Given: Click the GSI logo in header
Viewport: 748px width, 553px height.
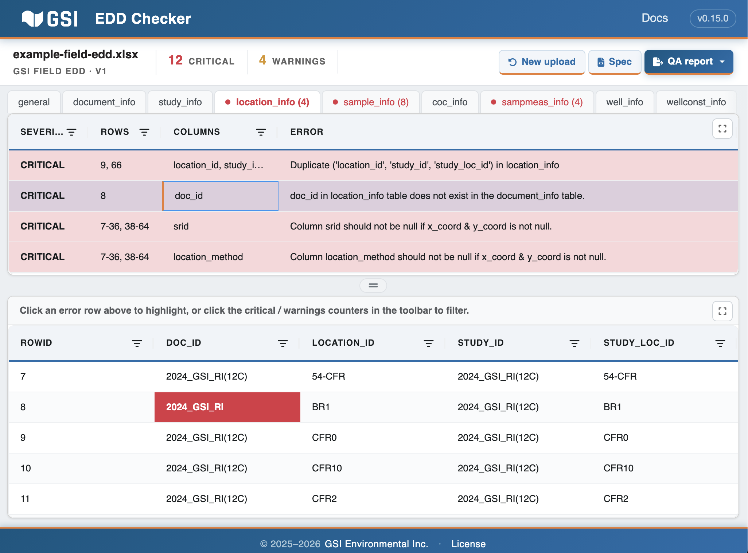Looking at the screenshot, I should click(x=50, y=19).
